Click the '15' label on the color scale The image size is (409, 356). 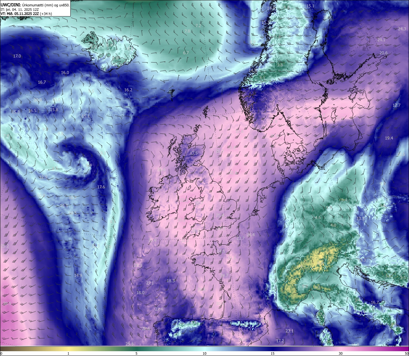(x=273, y=353)
